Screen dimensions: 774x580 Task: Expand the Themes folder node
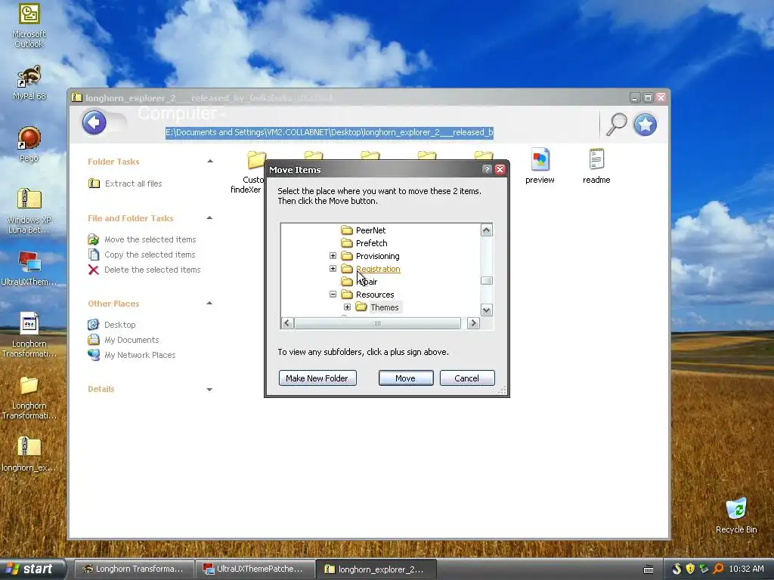tap(347, 307)
